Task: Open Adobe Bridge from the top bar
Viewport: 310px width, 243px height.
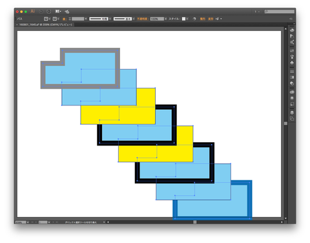Action: [41, 12]
